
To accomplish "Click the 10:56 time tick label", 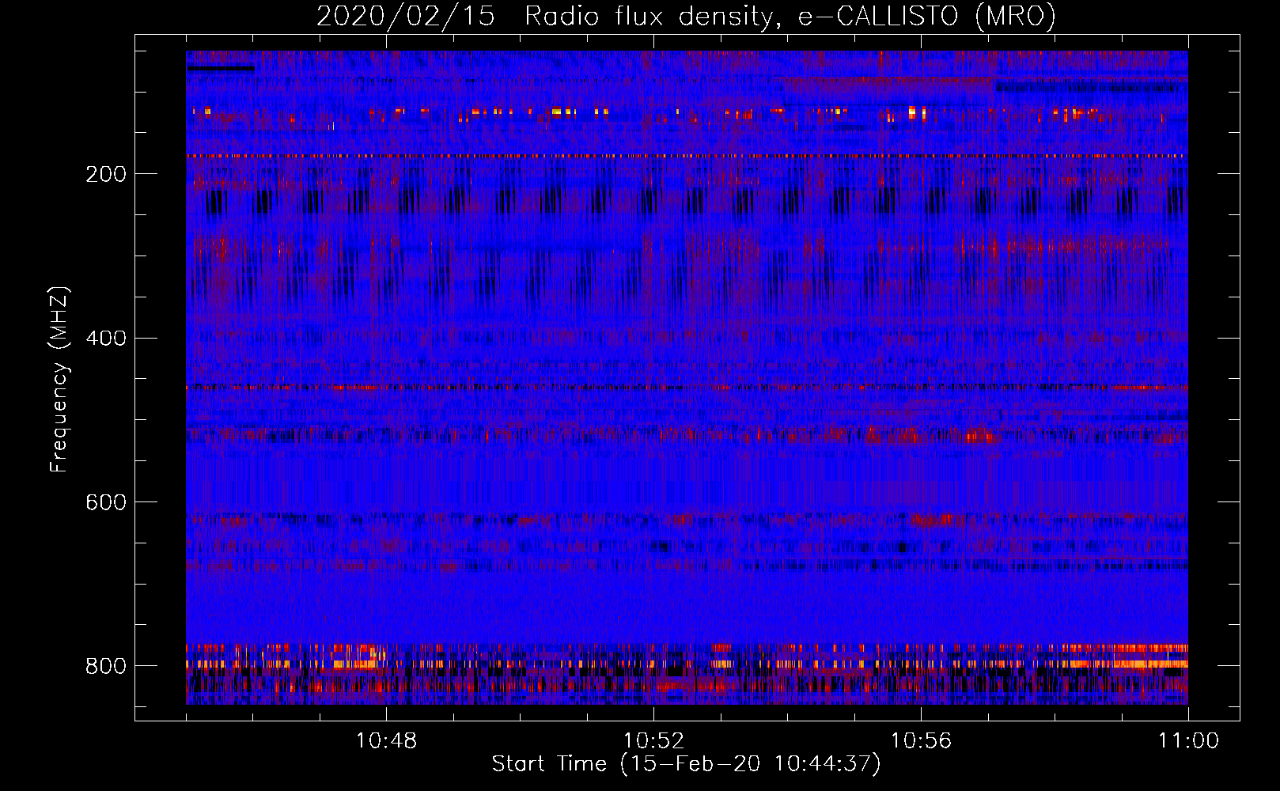I will (921, 741).
